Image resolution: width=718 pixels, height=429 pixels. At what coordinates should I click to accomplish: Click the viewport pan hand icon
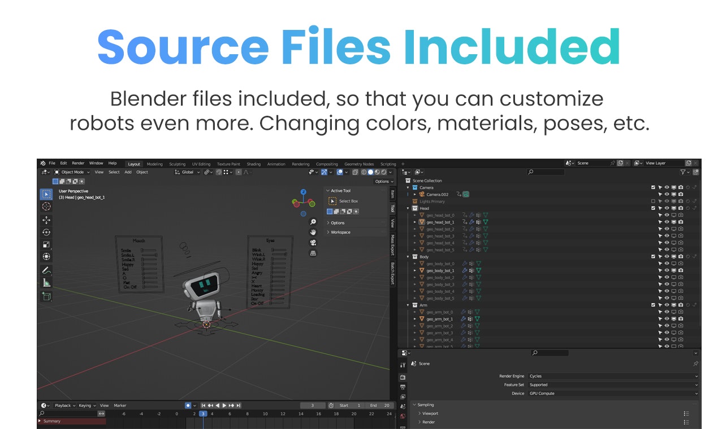pyautogui.click(x=313, y=233)
